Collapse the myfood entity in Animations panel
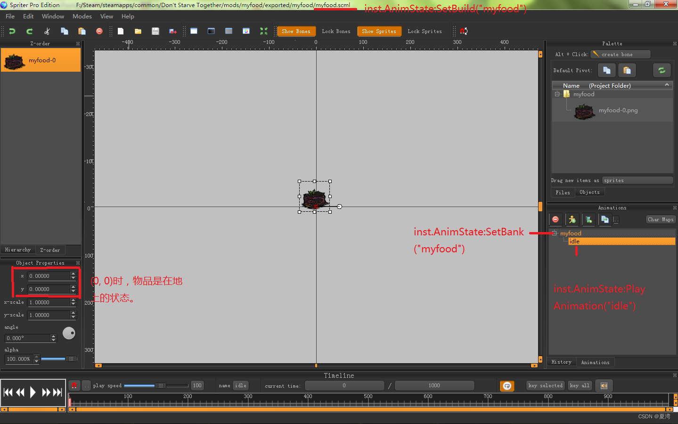The width and height of the screenshot is (678, 424). [x=555, y=233]
